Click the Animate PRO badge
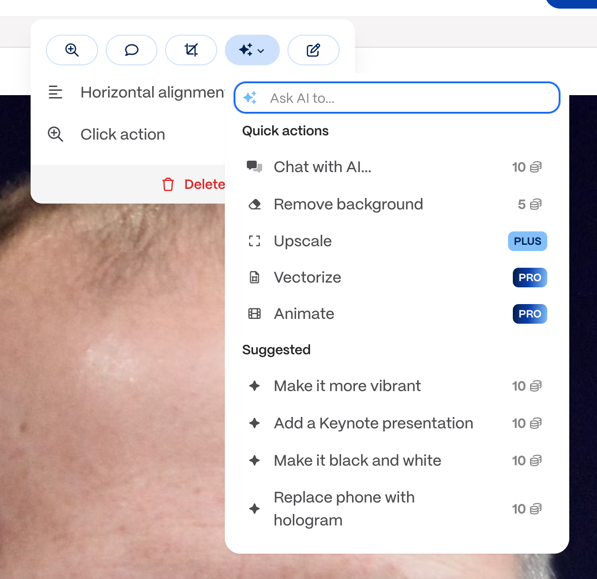Viewport: 597px width, 579px height. point(530,314)
